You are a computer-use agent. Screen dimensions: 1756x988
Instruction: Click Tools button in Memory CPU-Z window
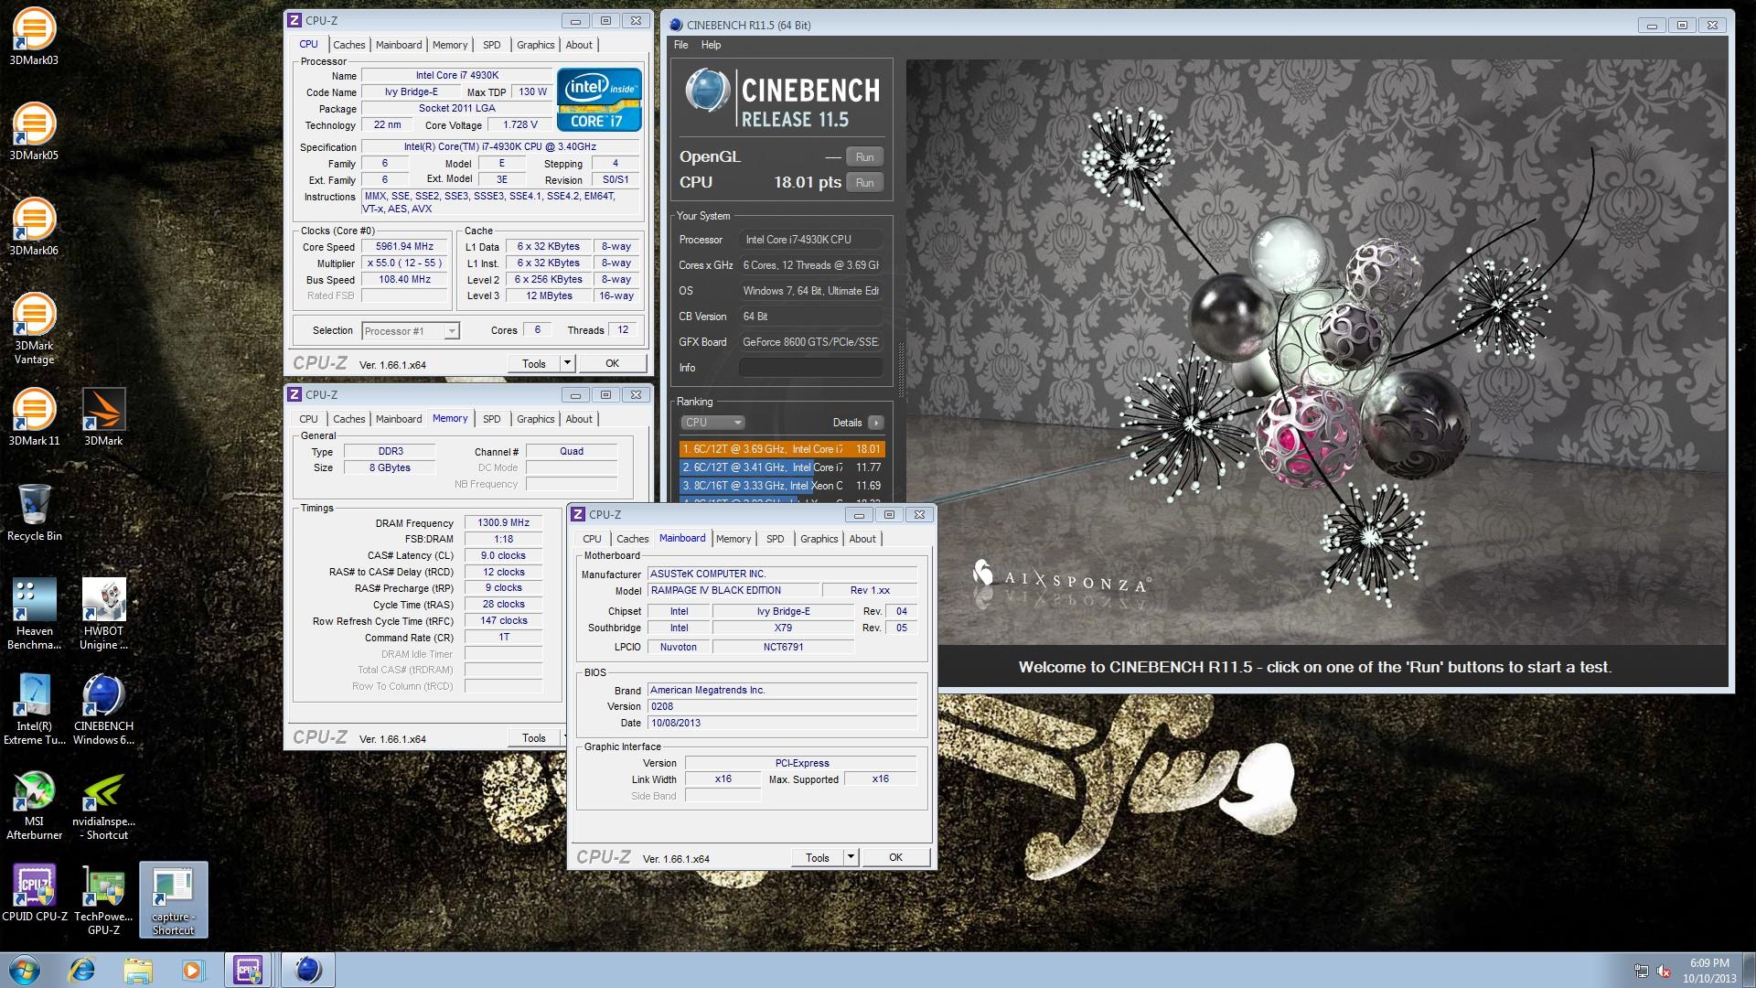pos(534,737)
